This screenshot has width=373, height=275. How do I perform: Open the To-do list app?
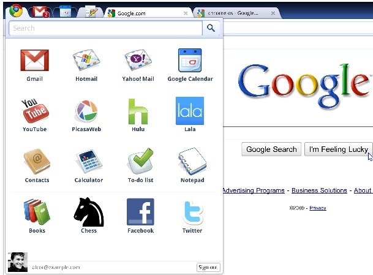click(140, 161)
